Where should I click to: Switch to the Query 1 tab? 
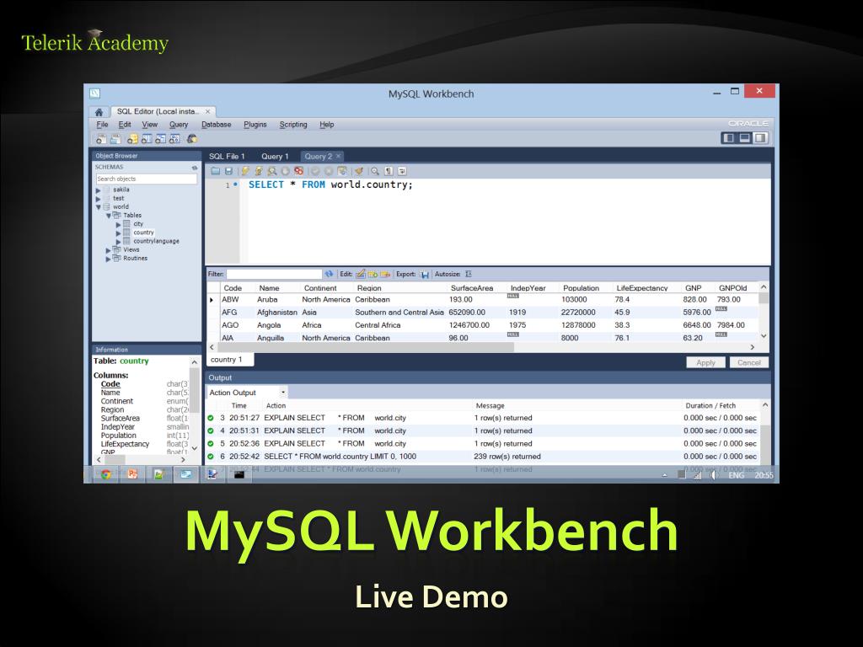275,156
